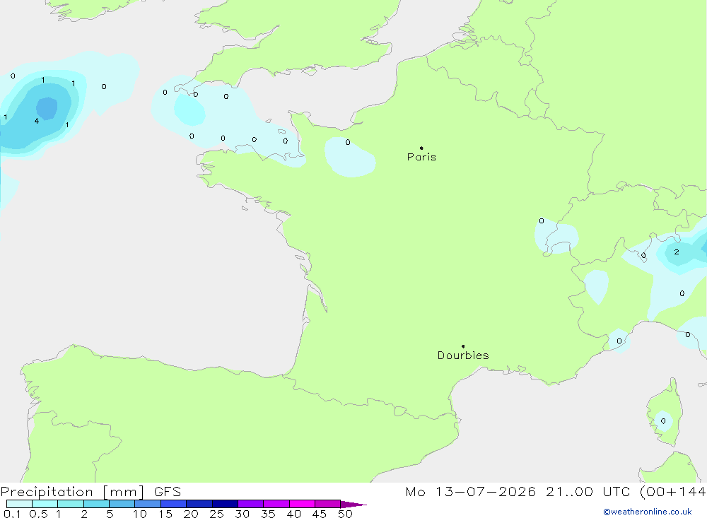Click the Precipitation [mm] GFS title
Screen dimensions: 707x518
90,491
